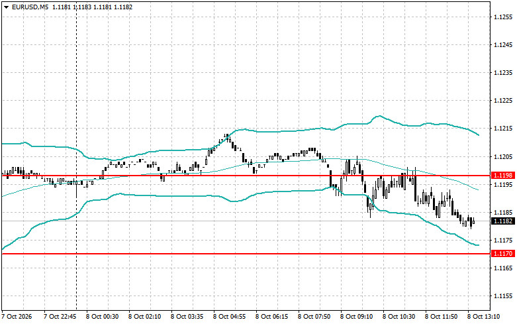Screen dimensions: 517x324
Task: Click the 1.1195 price scale label
Action: [503, 184]
